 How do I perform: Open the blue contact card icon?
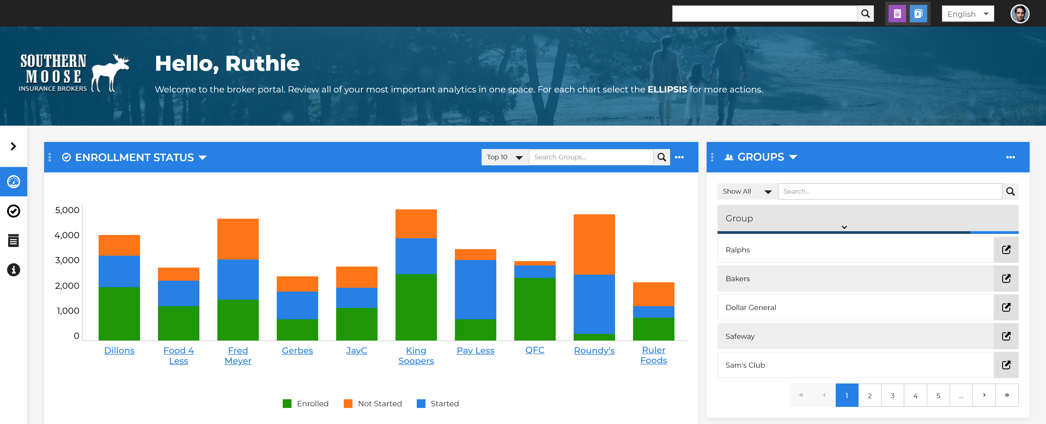(x=918, y=14)
